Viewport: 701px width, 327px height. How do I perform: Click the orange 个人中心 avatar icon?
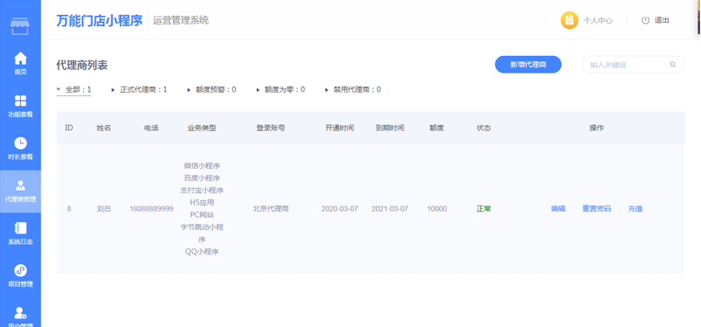570,20
